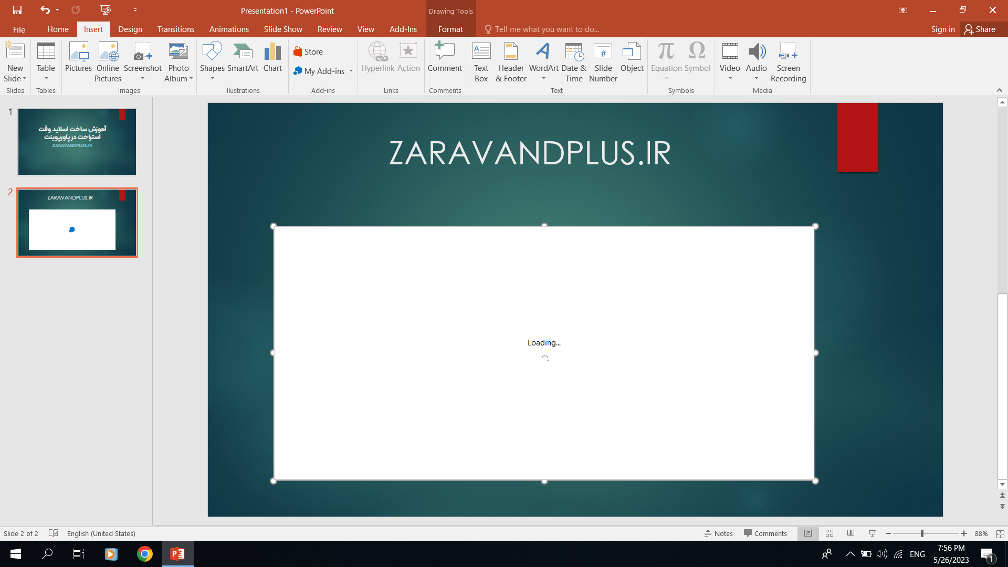Collapse the ribbon with the chevron
This screenshot has height=567, width=1008.
[999, 90]
